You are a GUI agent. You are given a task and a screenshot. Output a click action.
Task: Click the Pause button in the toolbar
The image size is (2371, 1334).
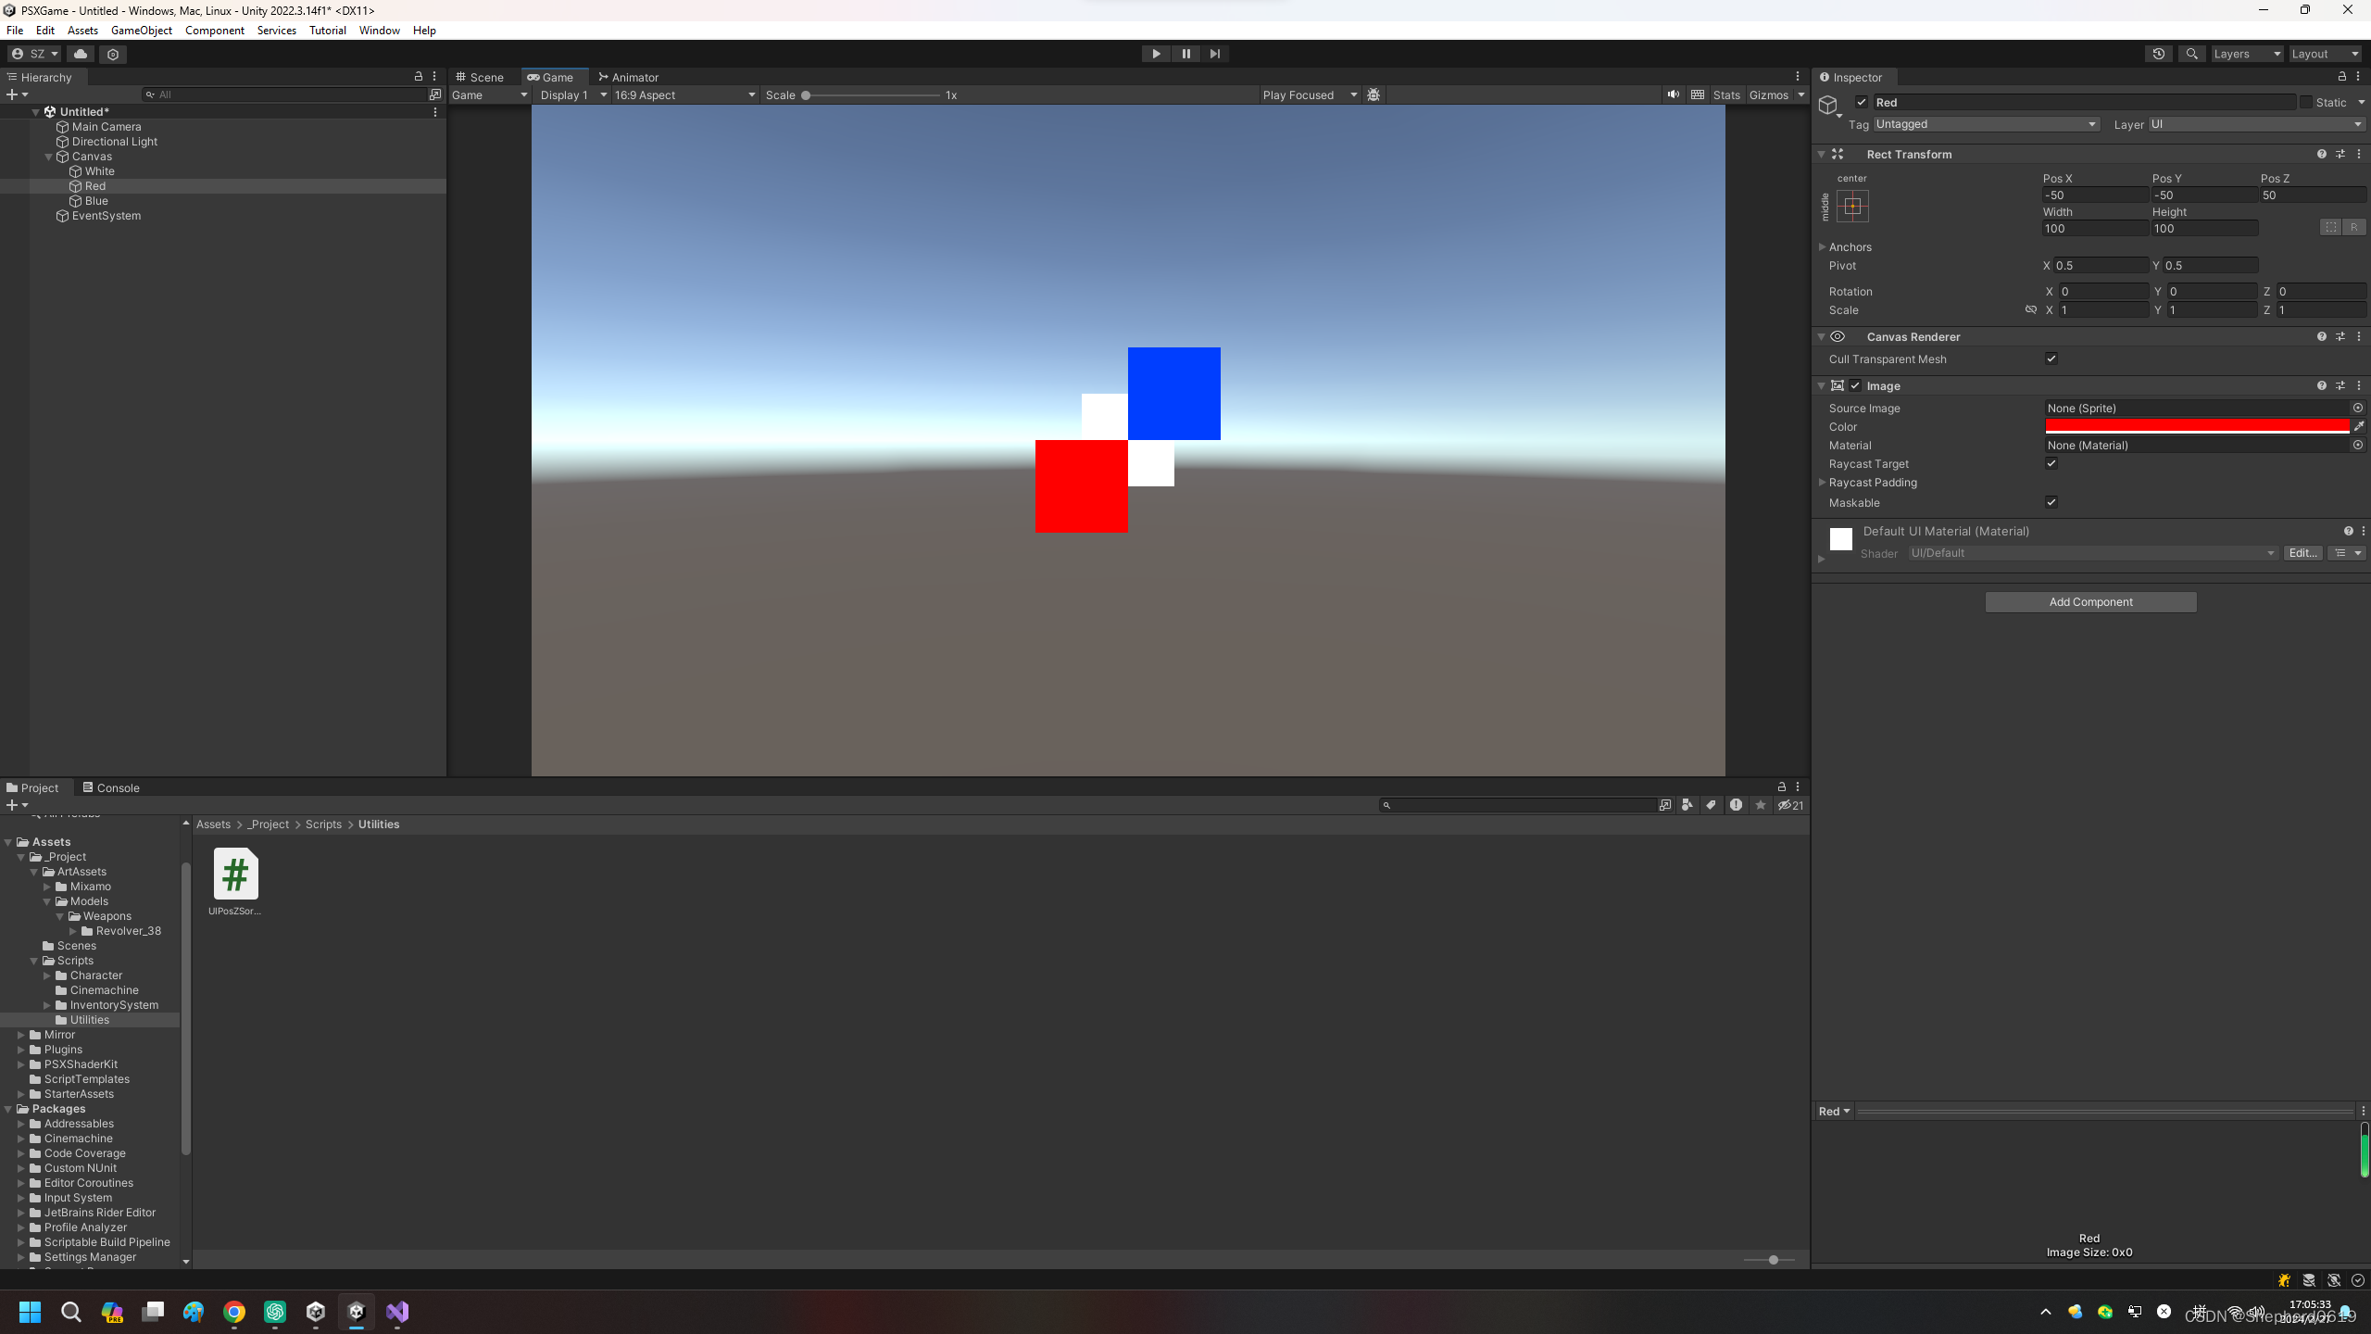pyautogui.click(x=1185, y=53)
